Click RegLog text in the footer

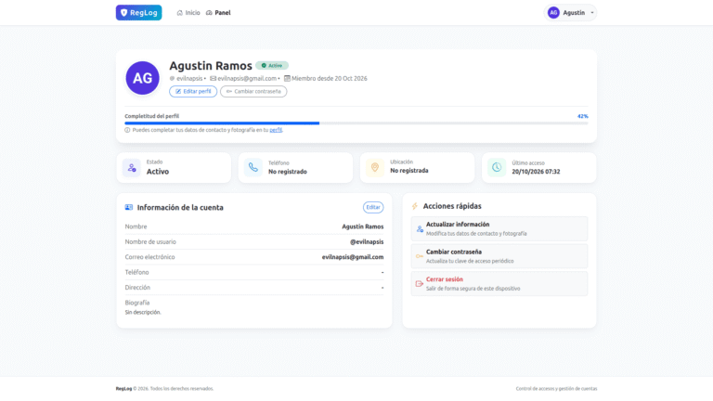click(x=123, y=389)
